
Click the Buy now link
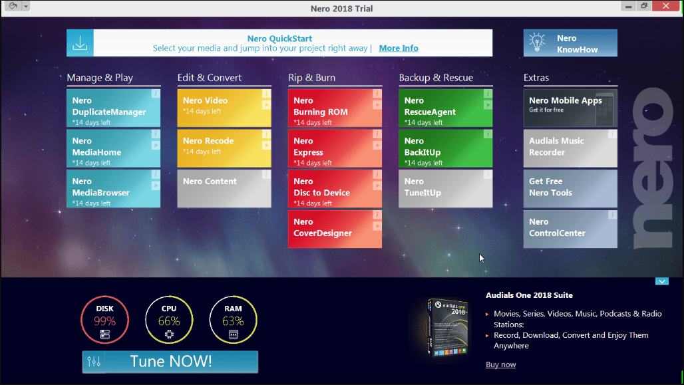[501, 364]
